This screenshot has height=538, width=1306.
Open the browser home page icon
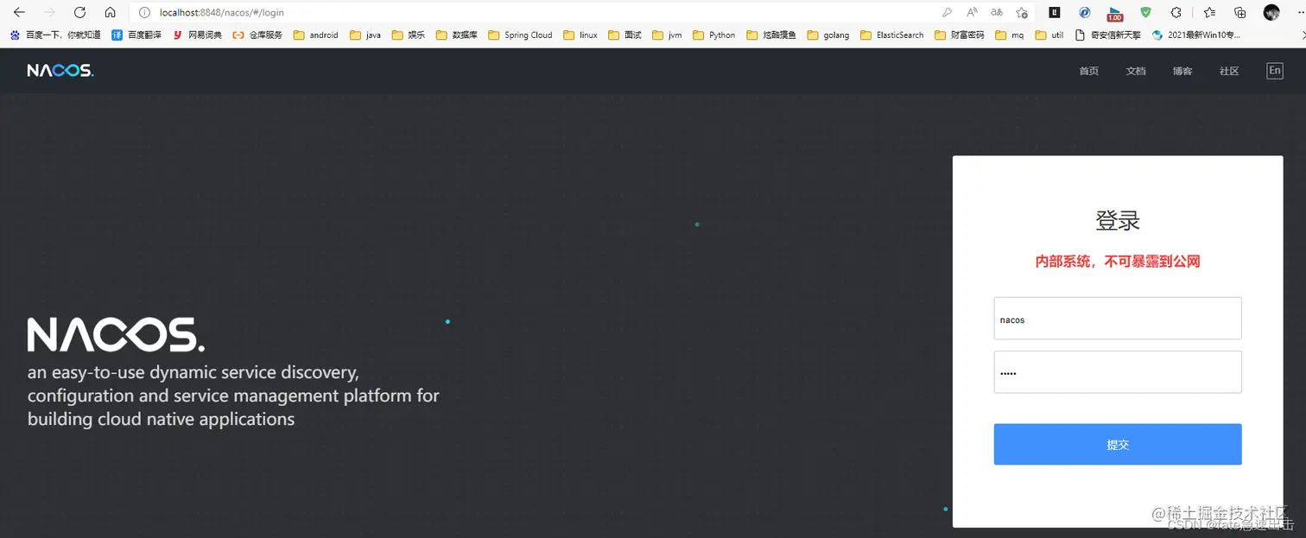[110, 12]
